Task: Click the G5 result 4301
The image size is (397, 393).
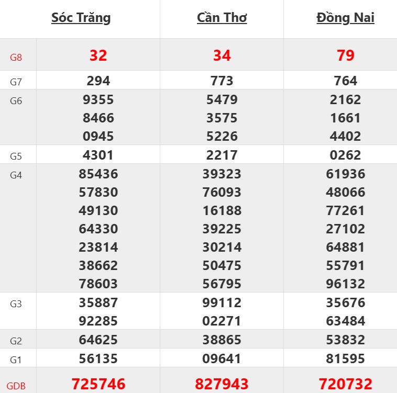Action: tap(98, 155)
